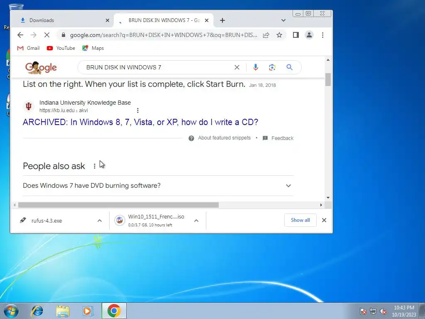Open the Google doodle logo
The height and width of the screenshot is (319, 425).
pos(41,67)
